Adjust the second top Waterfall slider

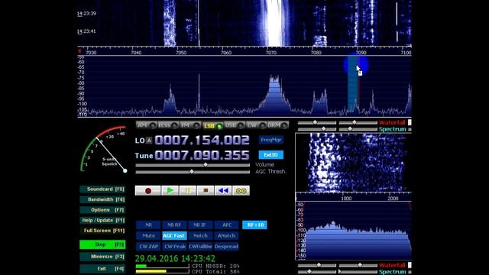[358, 122]
